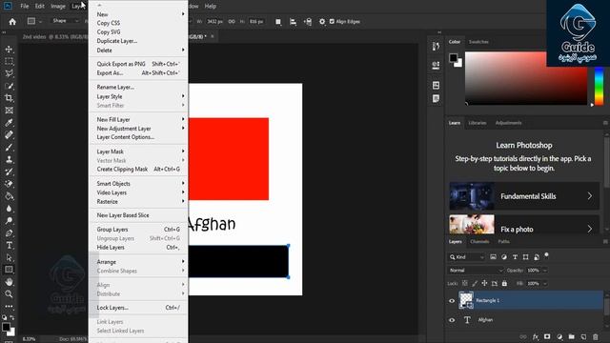Select the Rectangular Marquee tool

point(9,61)
